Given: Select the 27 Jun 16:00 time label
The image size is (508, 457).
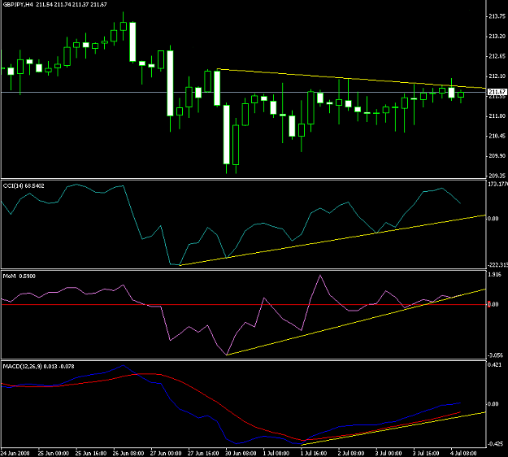Looking at the screenshot, I should pos(203,453).
